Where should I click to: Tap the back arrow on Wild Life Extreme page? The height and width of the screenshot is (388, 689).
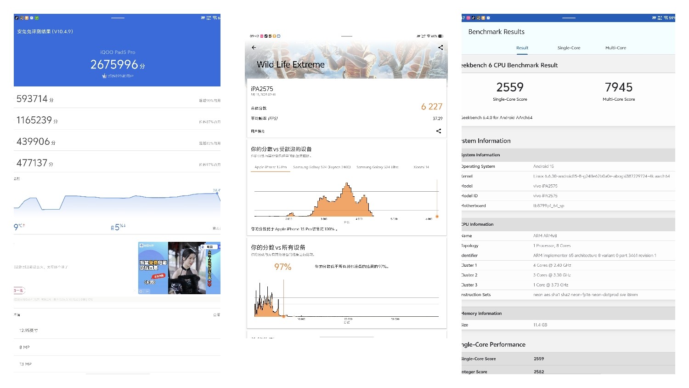[x=254, y=47]
